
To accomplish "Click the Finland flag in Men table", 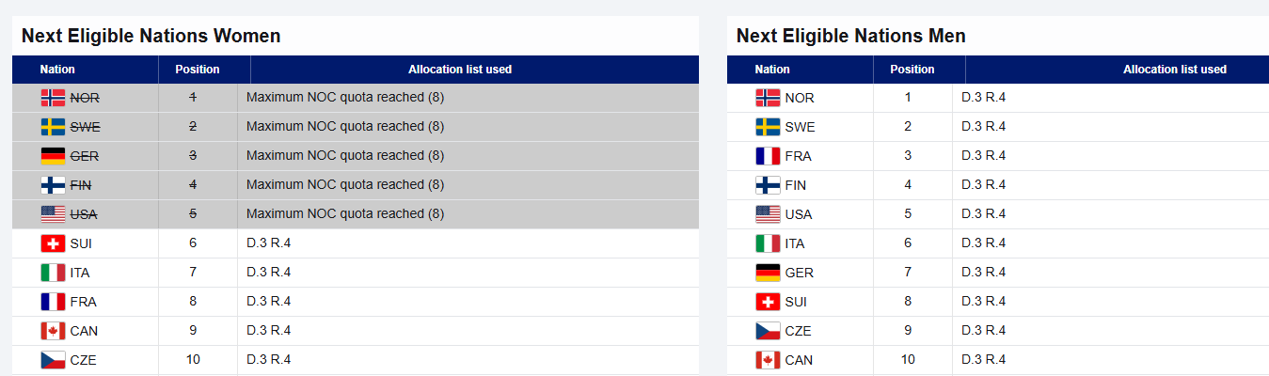I will pyautogui.click(x=768, y=185).
